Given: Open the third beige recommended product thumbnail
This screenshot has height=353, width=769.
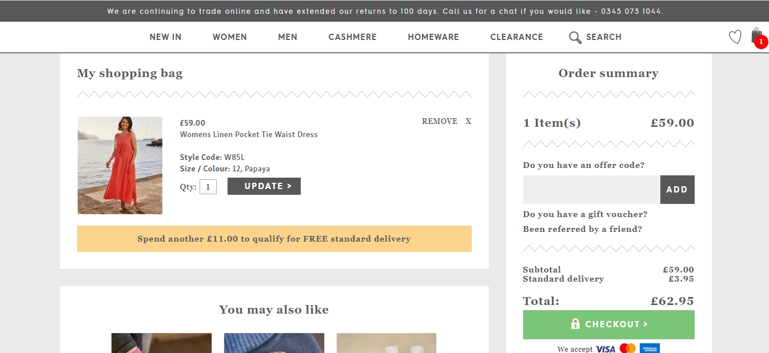Looking at the screenshot, I should point(387,343).
